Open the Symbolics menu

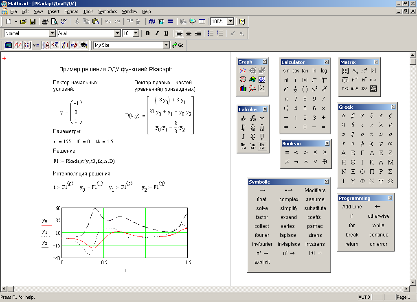point(108,11)
